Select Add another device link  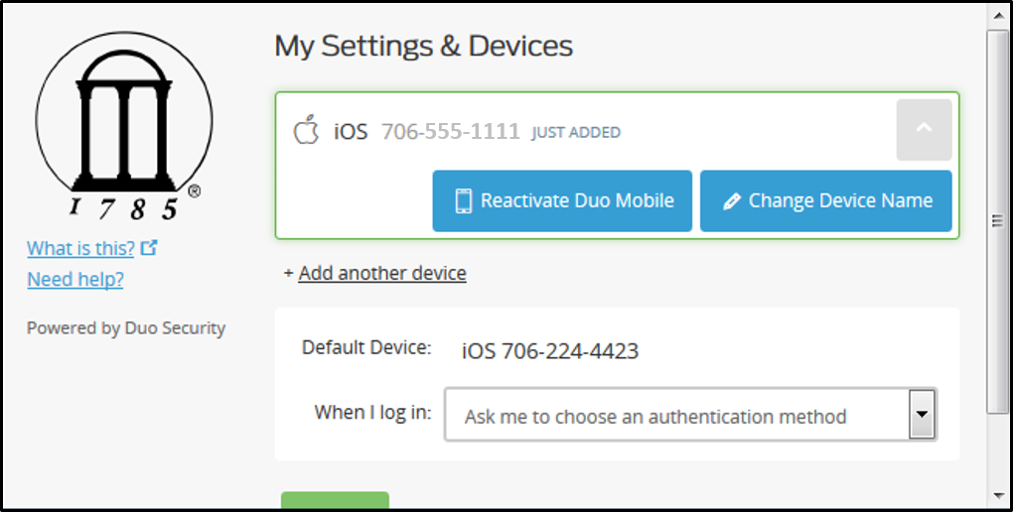(x=381, y=273)
